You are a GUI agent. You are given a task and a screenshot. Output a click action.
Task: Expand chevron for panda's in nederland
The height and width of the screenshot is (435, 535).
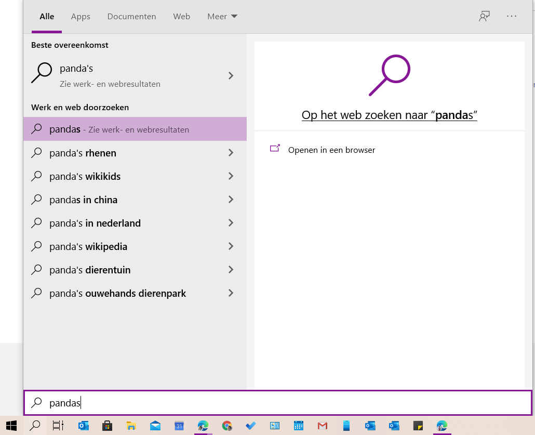tap(231, 223)
